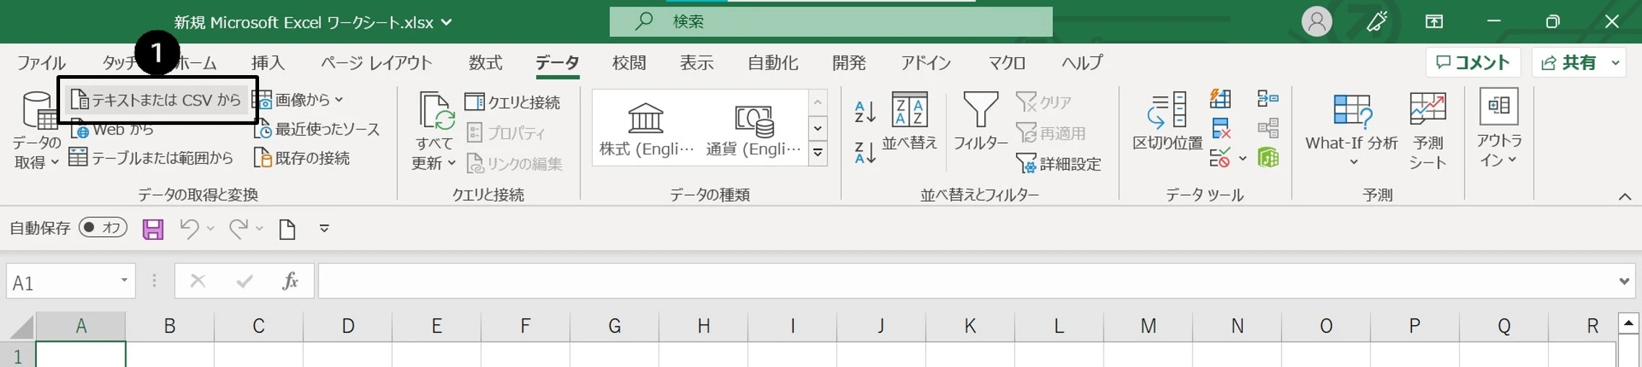Select テーブルまたは範囲から option
The width and height of the screenshot is (1642, 367).
click(151, 157)
